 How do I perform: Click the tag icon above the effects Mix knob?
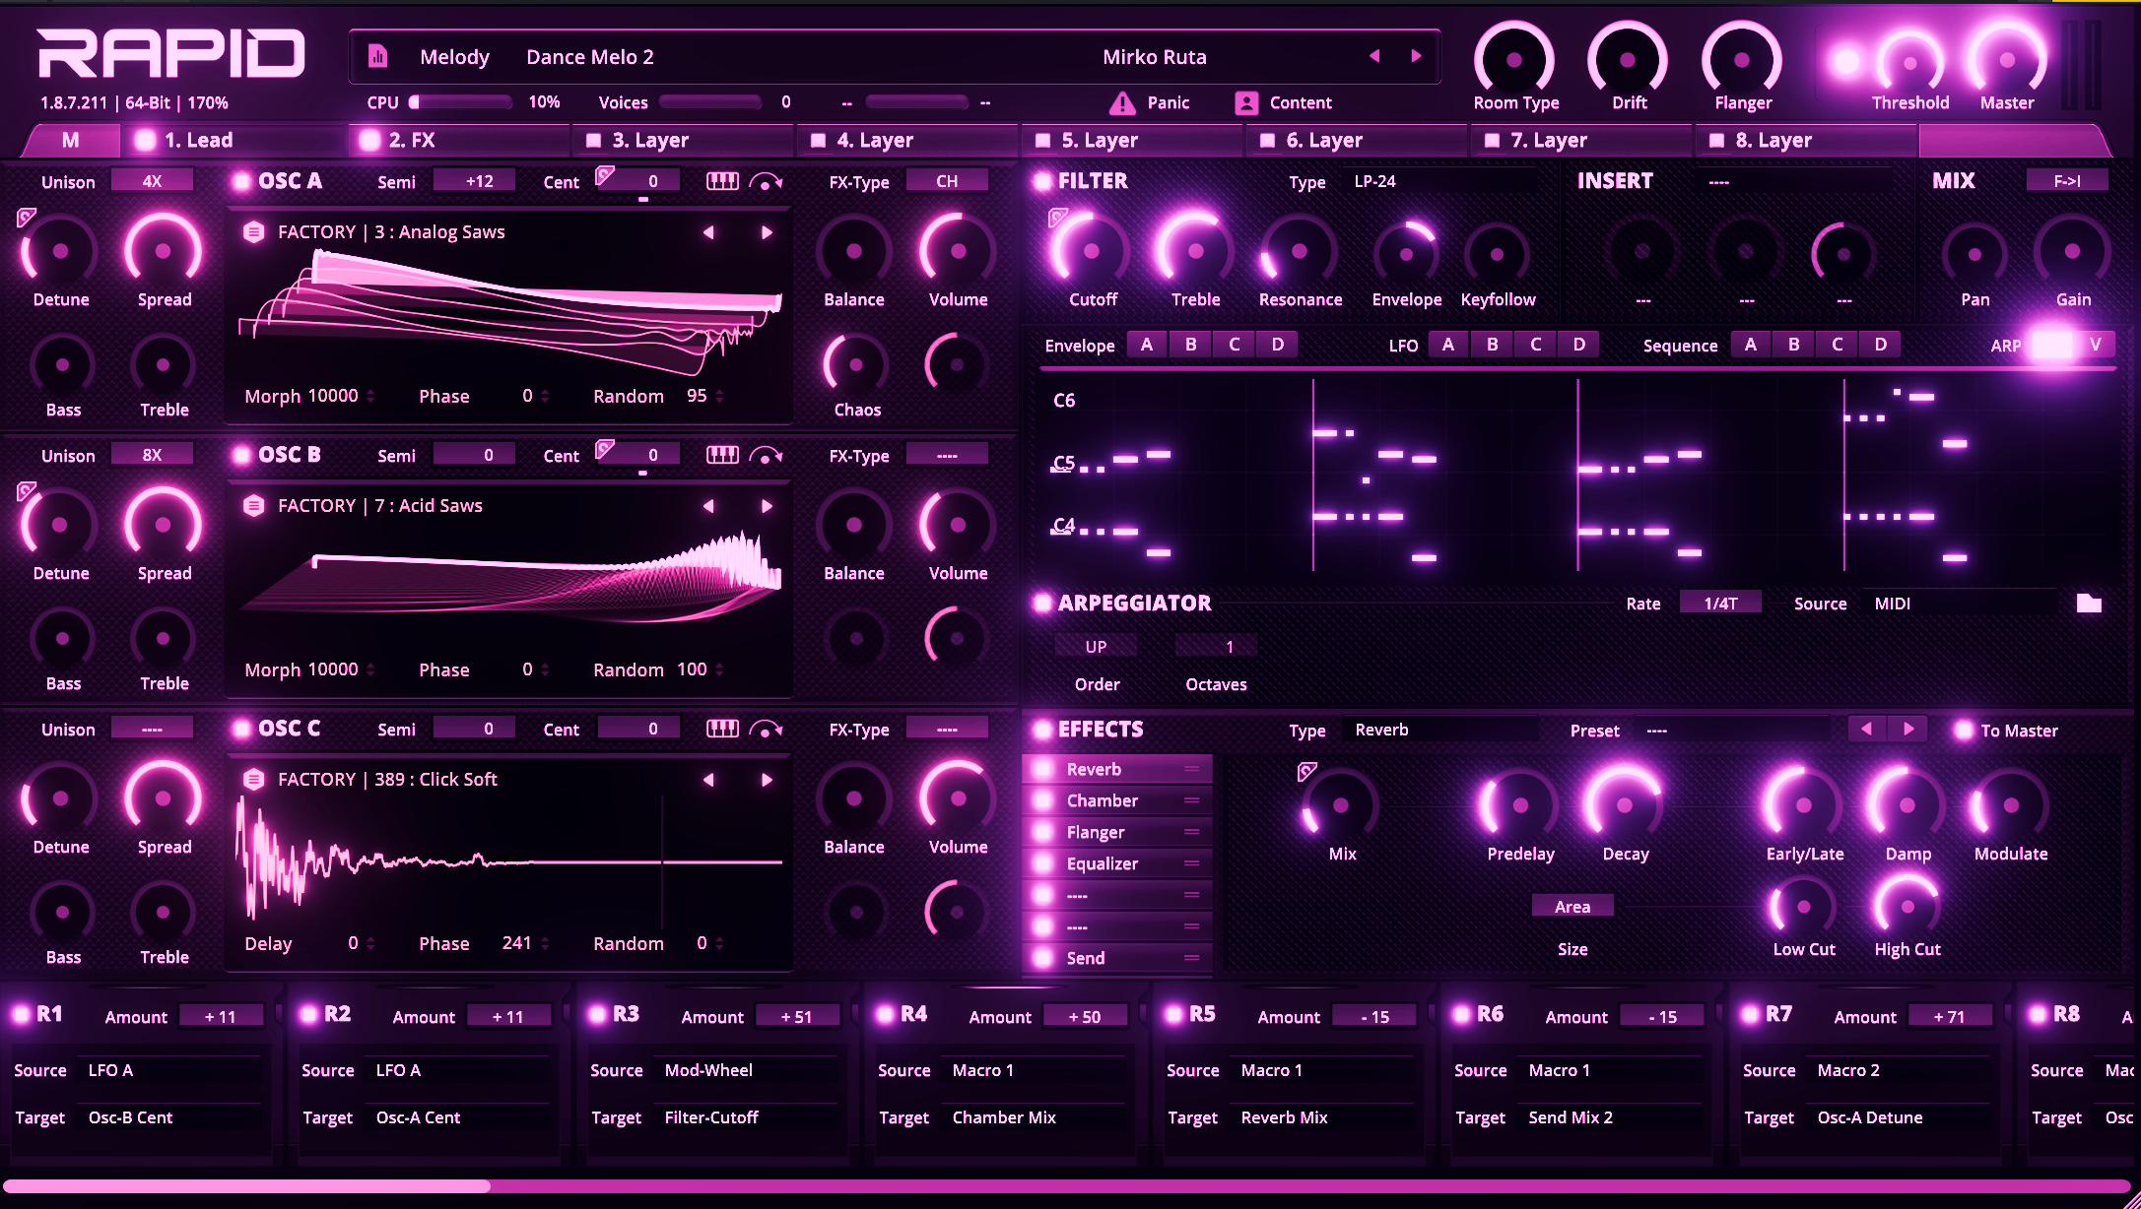click(x=1307, y=771)
